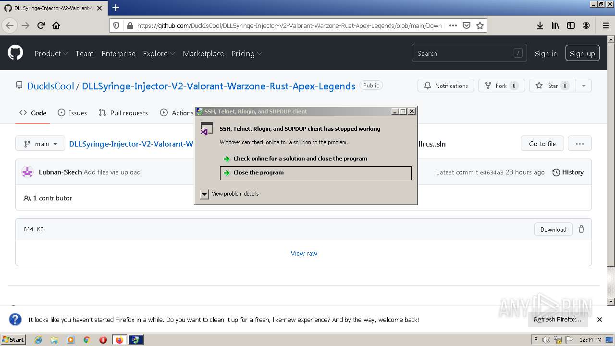Click Lubnan-Skech author link
Viewport: 615px width, 346px height.
(61, 172)
